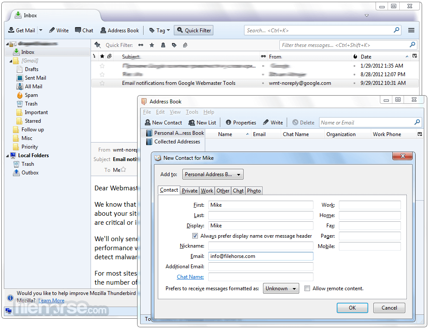Image resolution: width=429 pixels, height=329 pixels.
Task: Open message format Unknown dropdown
Action: [x=281, y=289]
